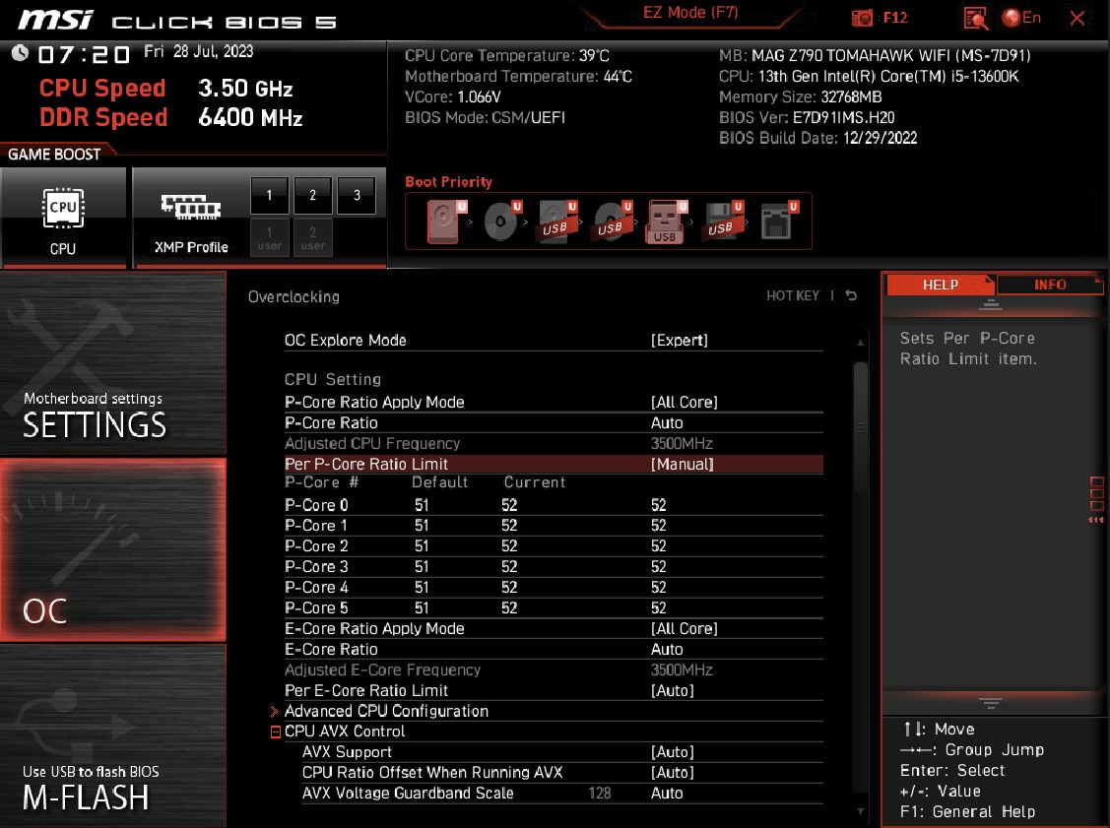
Task: Open the Motherboard SETTINGS section
Action: point(113,363)
